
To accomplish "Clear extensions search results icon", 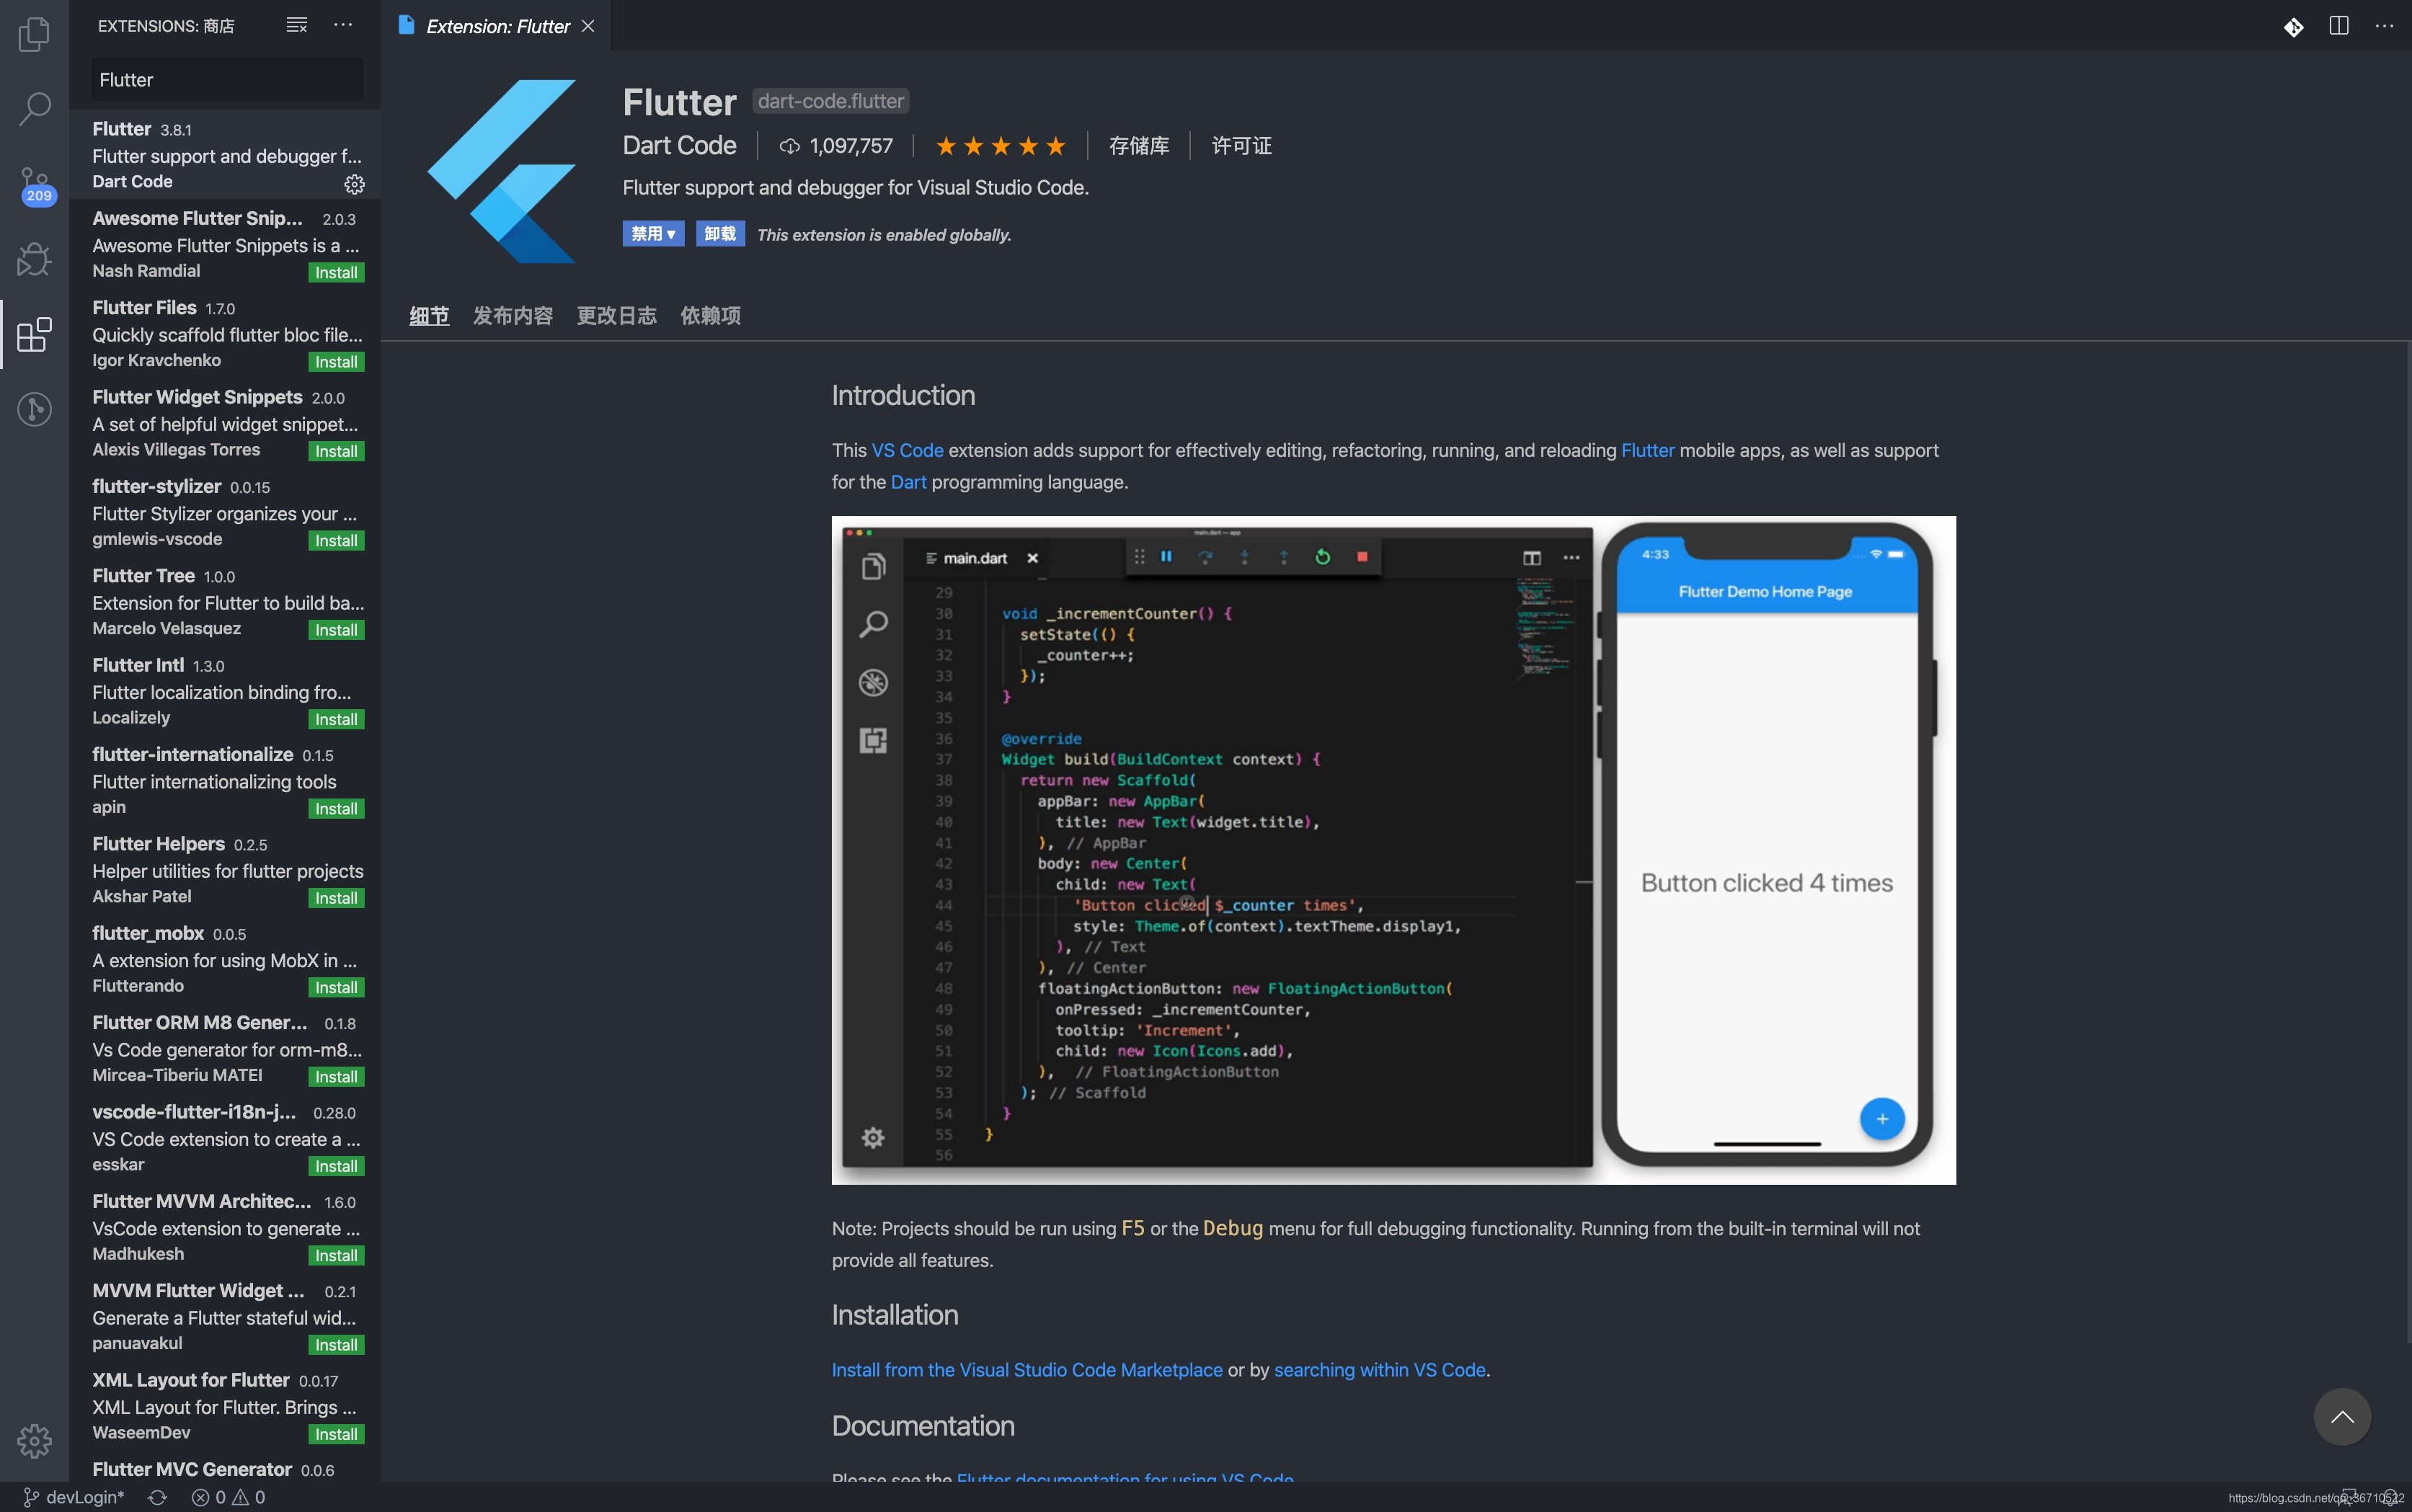I will click(x=296, y=25).
